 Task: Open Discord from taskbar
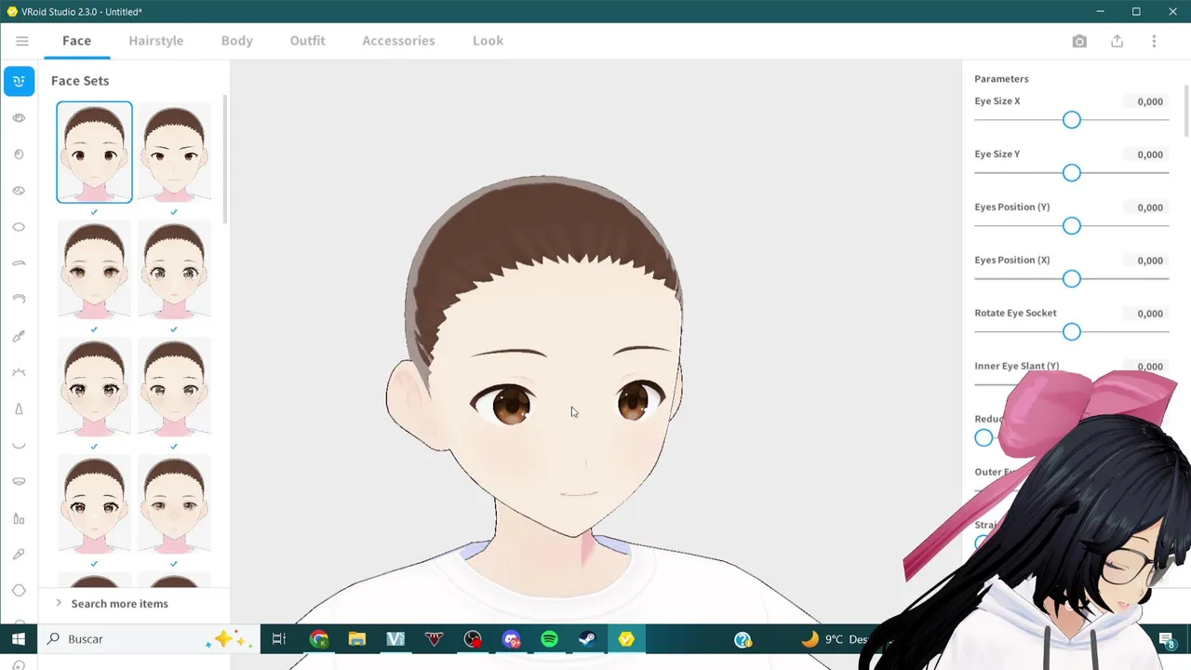[x=511, y=639]
